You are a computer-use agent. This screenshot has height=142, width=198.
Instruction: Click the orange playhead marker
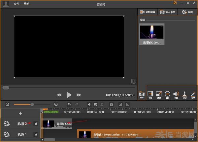tap(45, 109)
